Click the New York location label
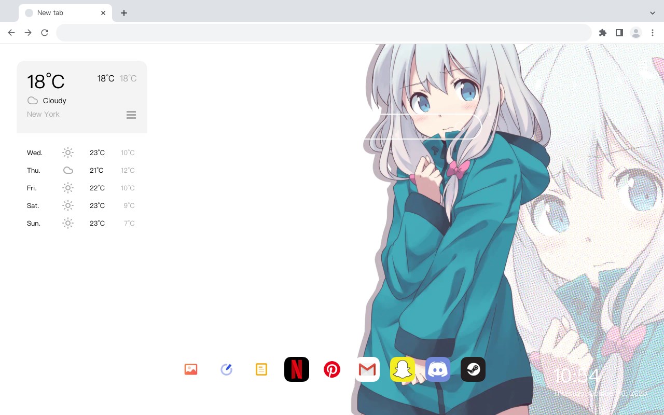 point(43,114)
